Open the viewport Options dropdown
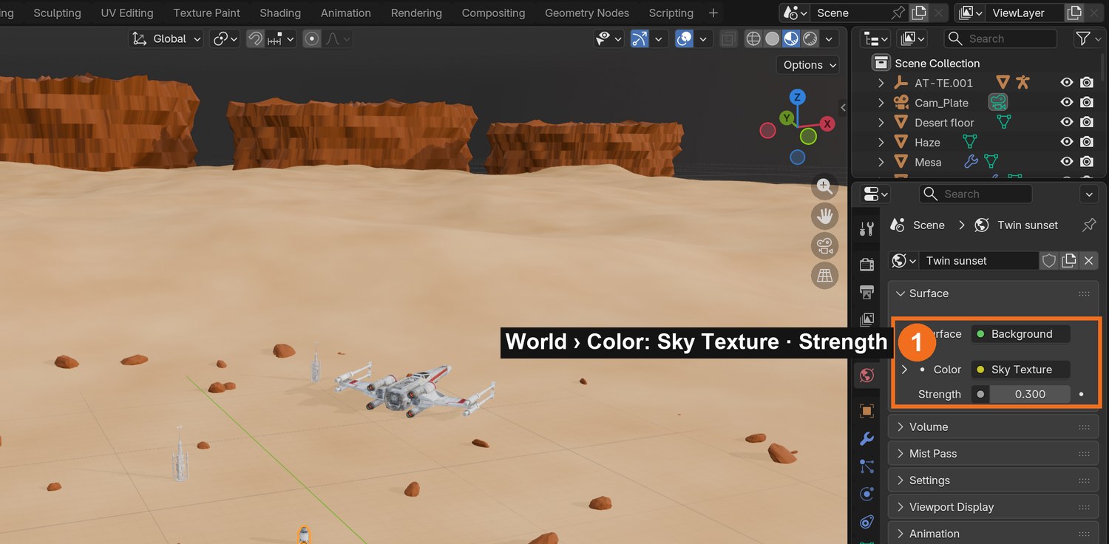1109x544 pixels. pyautogui.click(x=807, y=65)
